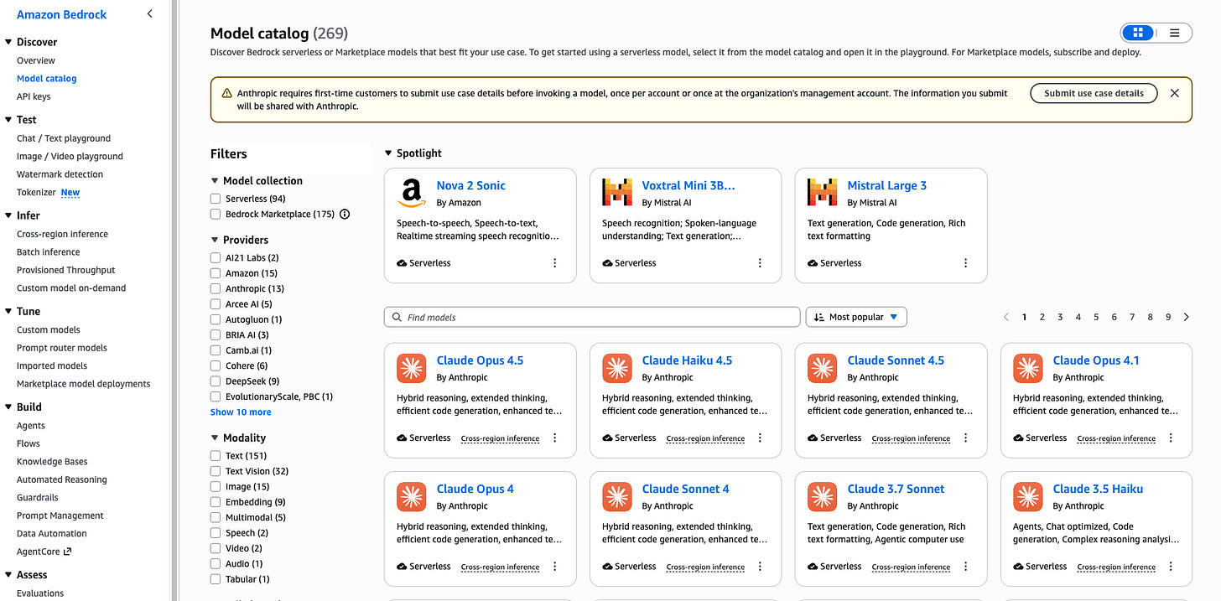Open Nova 2 Sonic card options menu
This screenshot has width=1221, height=601.
[x=554, y=263]
